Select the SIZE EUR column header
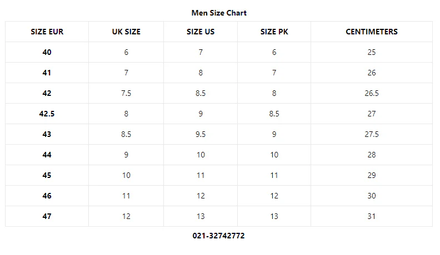This screenshot has height=255, width=440. pos(47,32)
